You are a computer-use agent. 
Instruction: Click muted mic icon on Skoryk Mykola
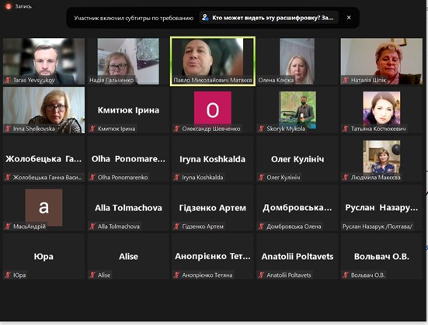(261, 129)
